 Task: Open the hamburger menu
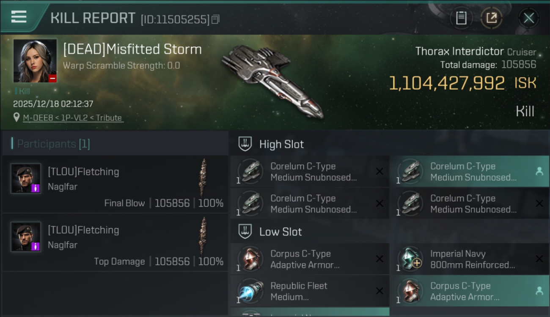coord(19,17)
